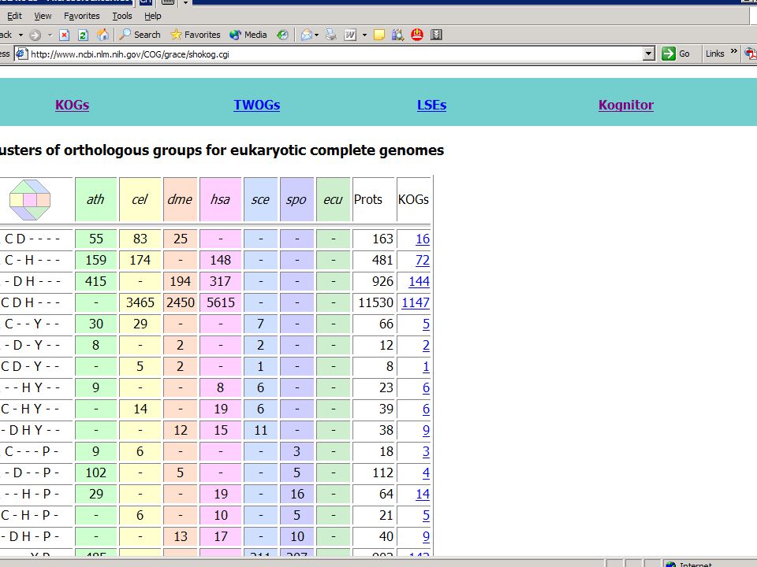Image resolution: width=757 pixels, height=567 pixels.
Task: Click the 'spo' column header
Action: click(x=296, y=199)
